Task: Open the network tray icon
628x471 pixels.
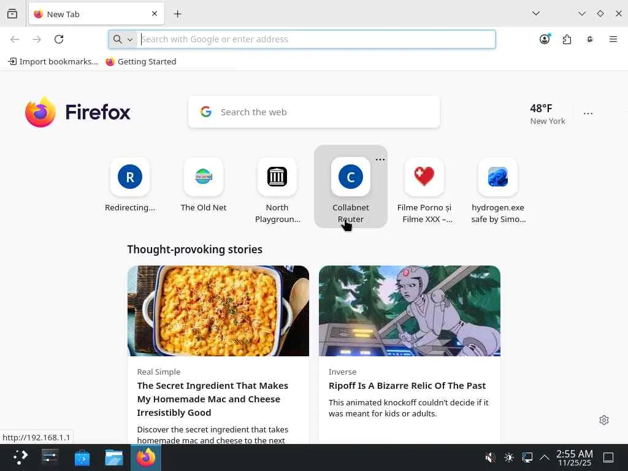Action: tap(527, 458)
